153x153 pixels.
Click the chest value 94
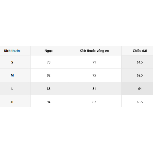[49, 102]
